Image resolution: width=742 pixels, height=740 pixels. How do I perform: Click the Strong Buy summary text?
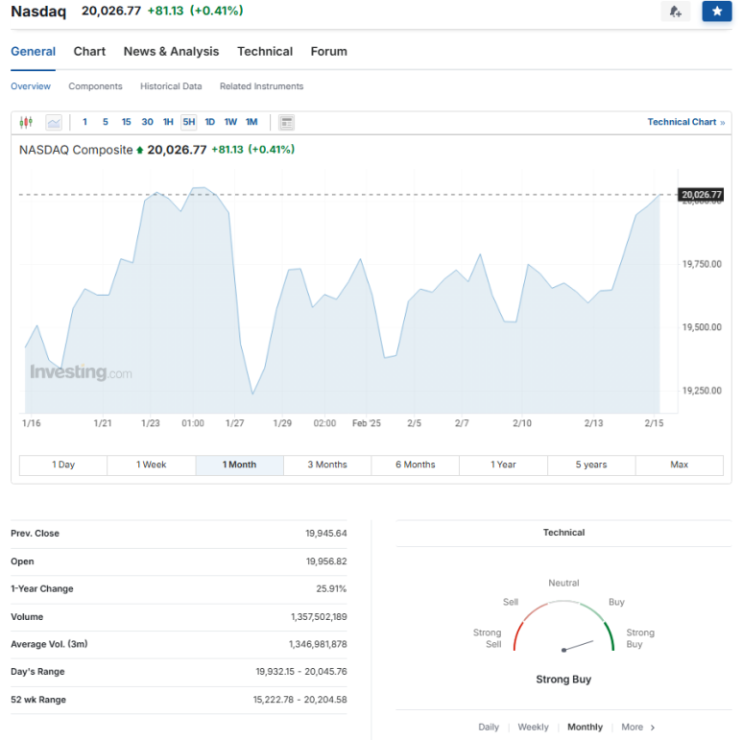pyautogui.click(x=563, y=680)
